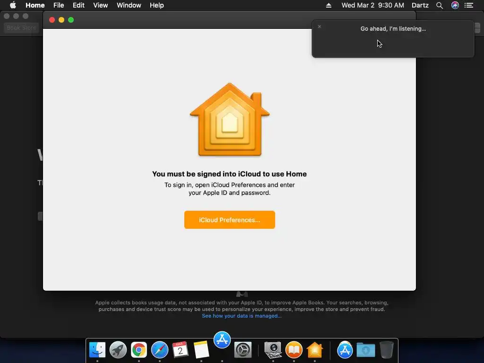This screenshot has width=484, height=363.
Task: Open Launchpad rocket in the Dock
Action: (118, 350)
